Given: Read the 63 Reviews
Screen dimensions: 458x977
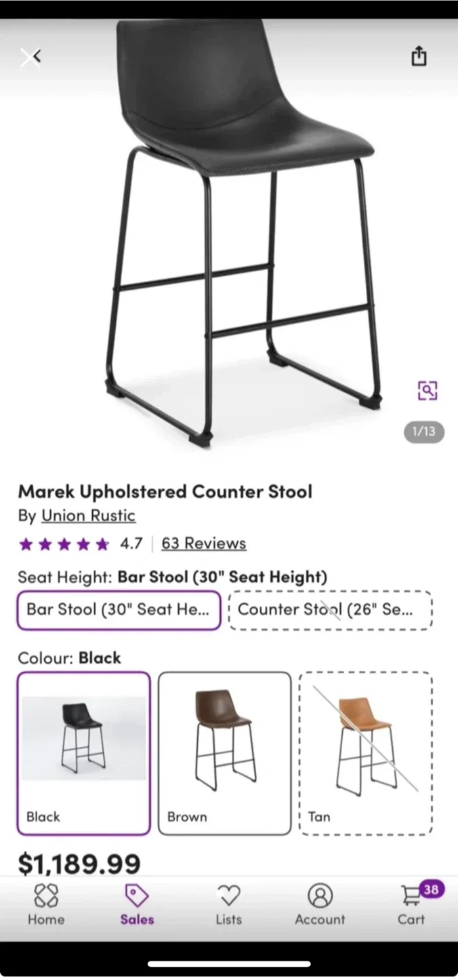Looking at the screenshot, I should click(x=203, y=543).
